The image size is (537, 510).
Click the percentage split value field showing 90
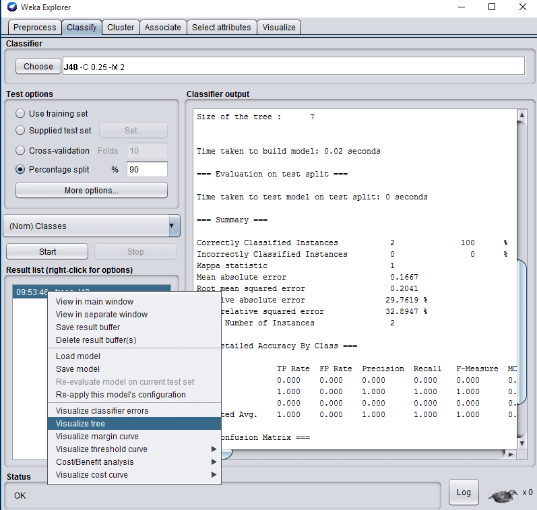147,170
